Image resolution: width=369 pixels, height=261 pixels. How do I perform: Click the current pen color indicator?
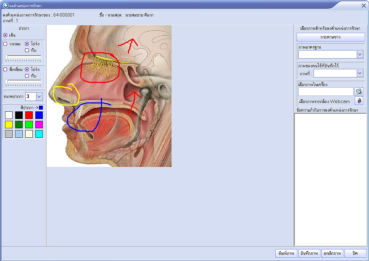click(41, 107)
